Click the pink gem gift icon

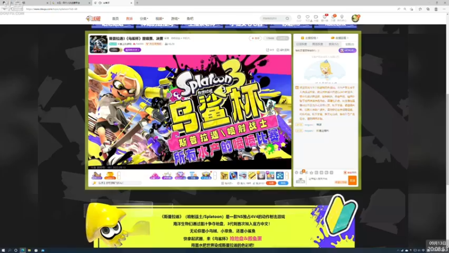(x=155, y=175)
